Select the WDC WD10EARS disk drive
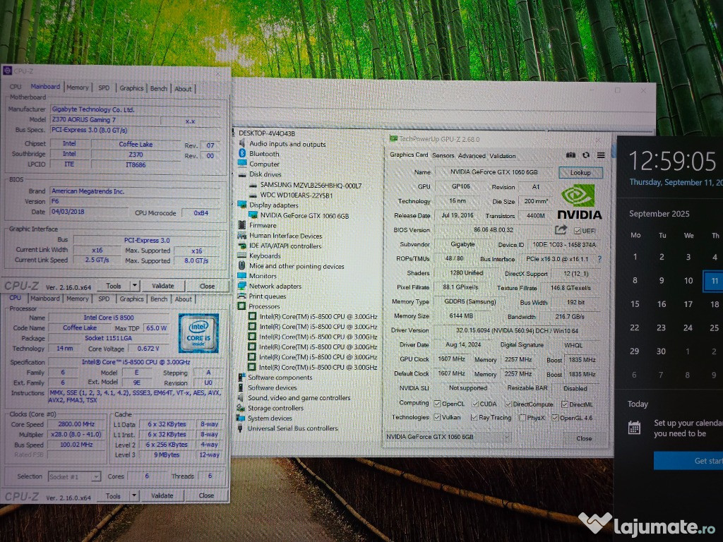 (x=296, y=195)
